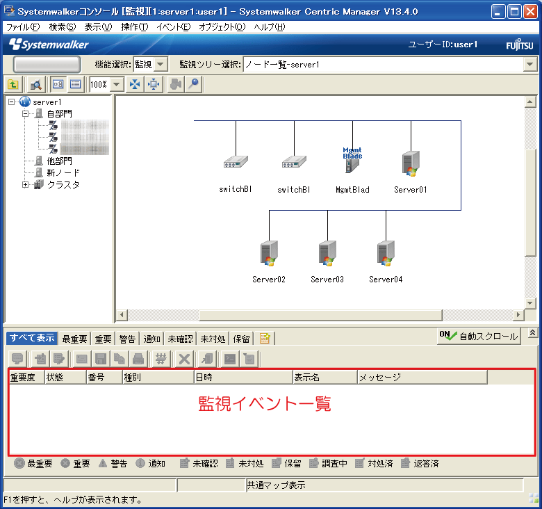542x509 pixels.
Task: Click the grayed camera toolbar icon
Action: click(x=176, y=84)
